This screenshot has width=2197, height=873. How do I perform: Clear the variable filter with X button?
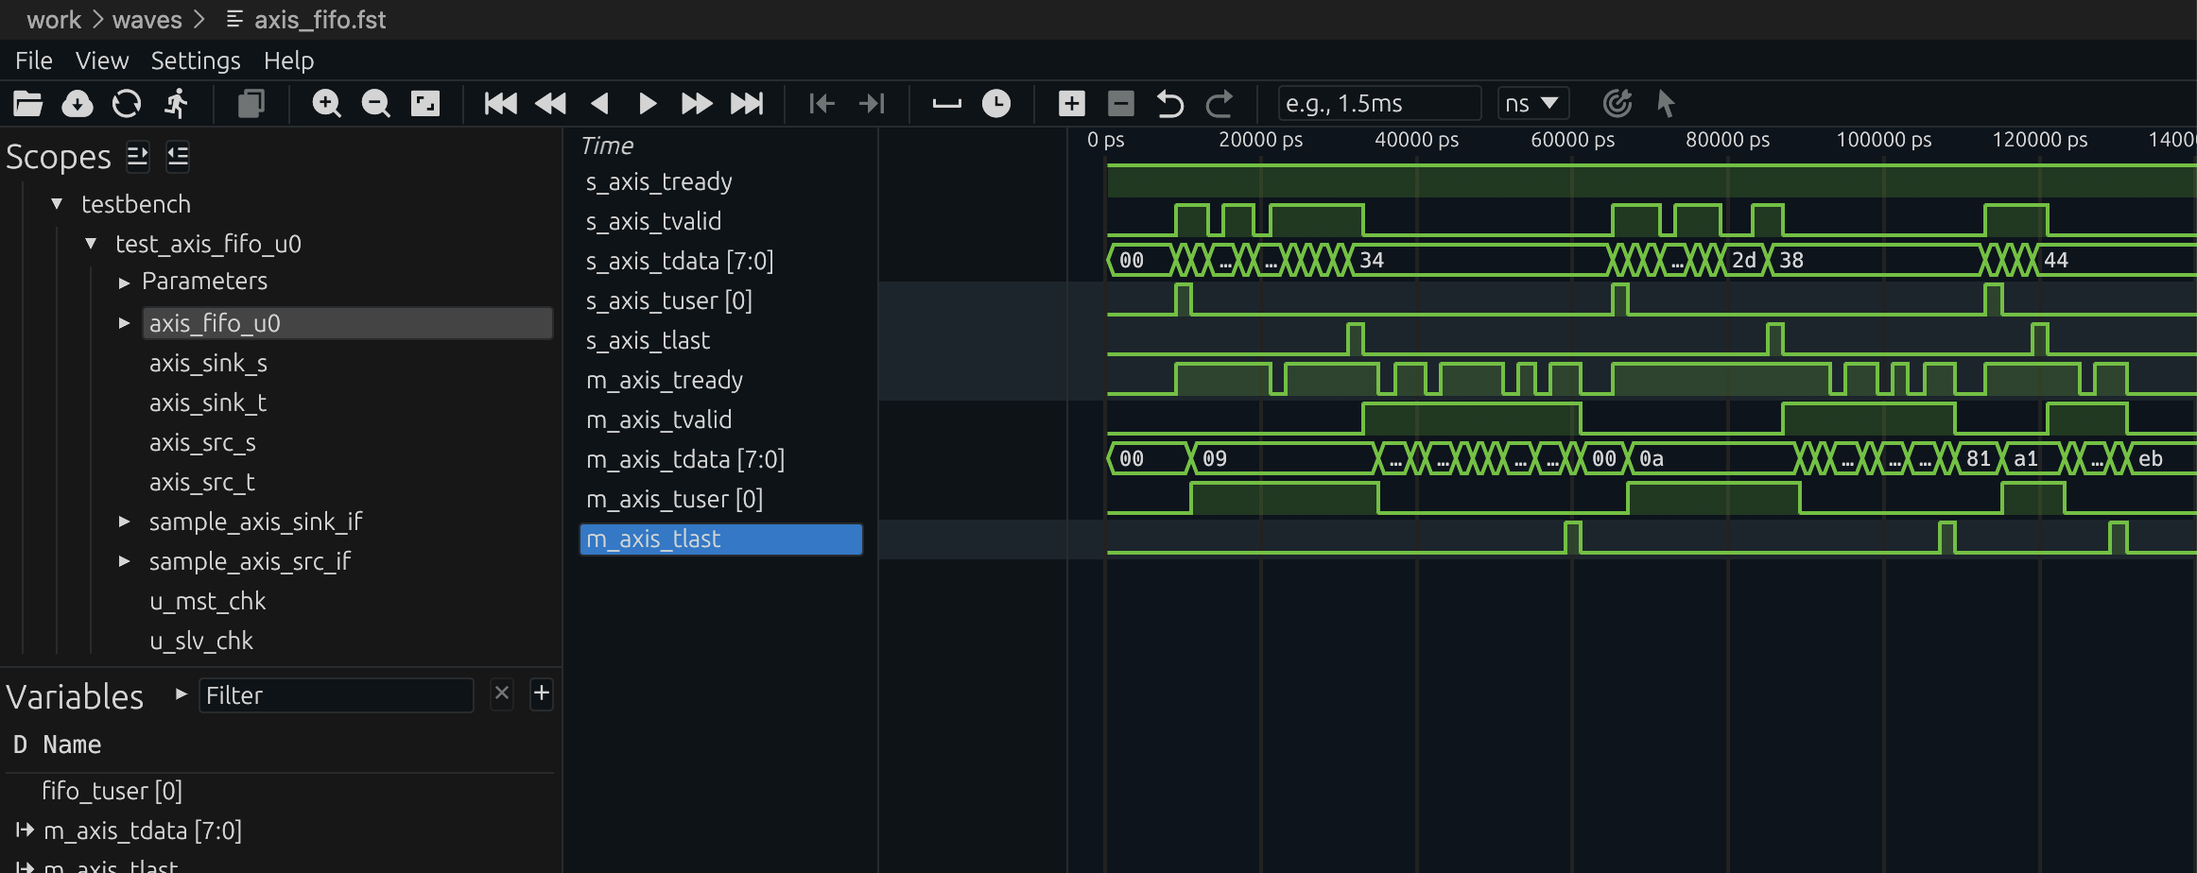click(x=502, y=693)
